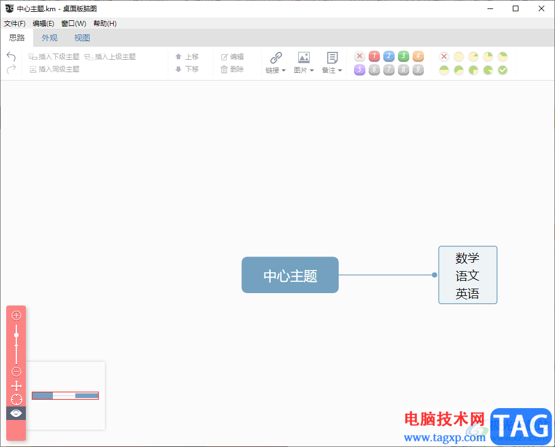Toggle navigator preview eye icon
The width and height of the screenshot is (555, 447).
click(x=16, y=413)
